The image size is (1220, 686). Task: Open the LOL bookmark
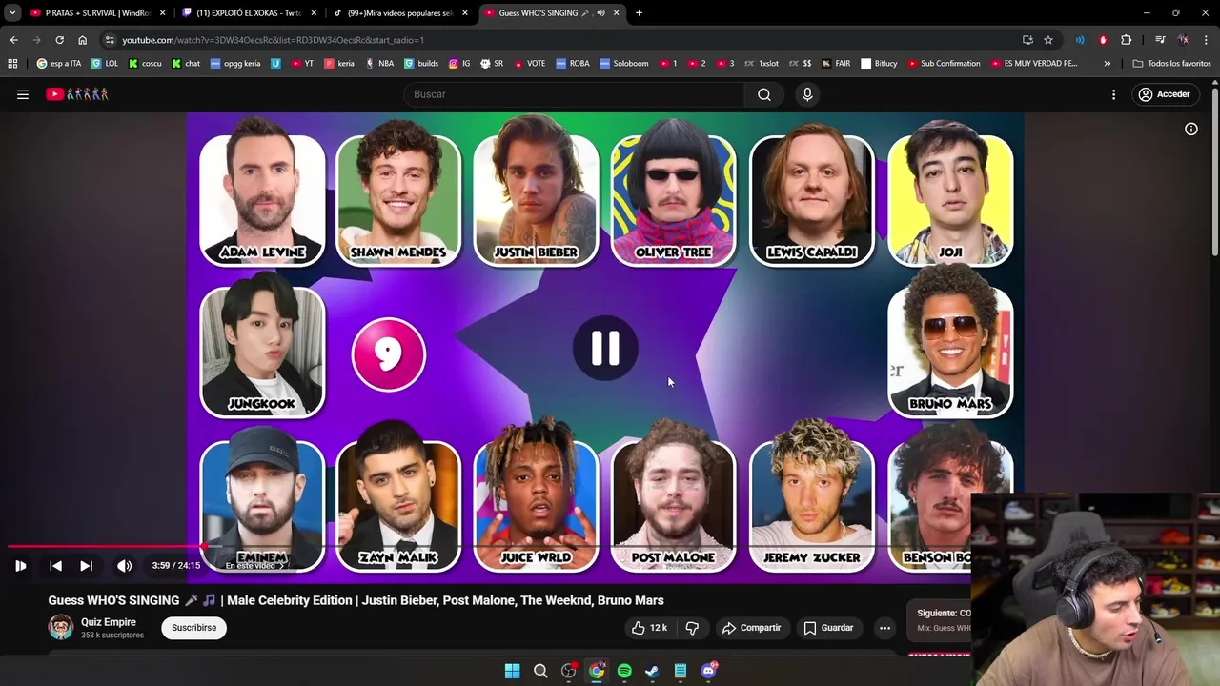pyautogui.click(x=105, y=64)
